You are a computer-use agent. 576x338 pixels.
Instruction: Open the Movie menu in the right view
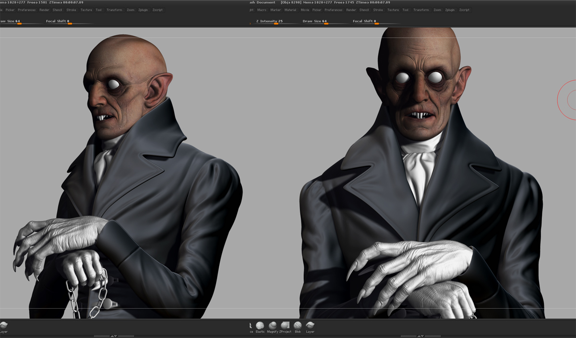tap(305, 10)
